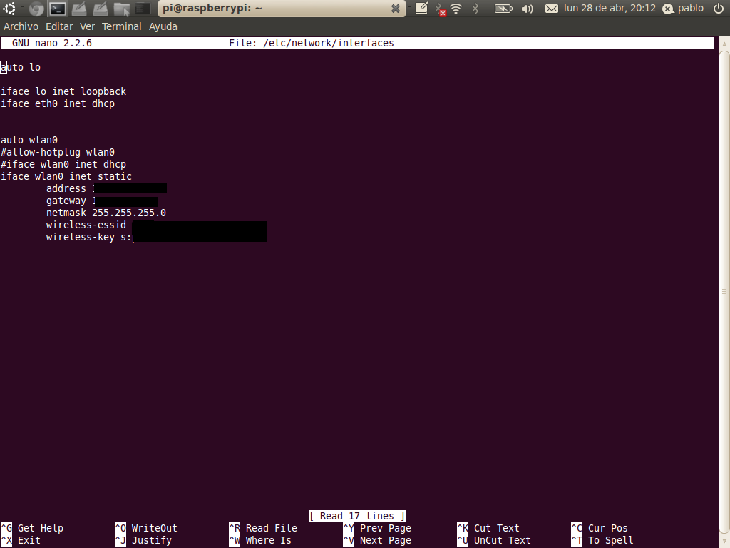
Task: Click the Ubuntu workspace icon at top left
Action: click(9, 8)
